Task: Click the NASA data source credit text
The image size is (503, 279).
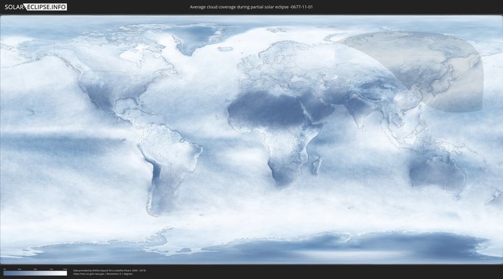Action: (110, 271)
